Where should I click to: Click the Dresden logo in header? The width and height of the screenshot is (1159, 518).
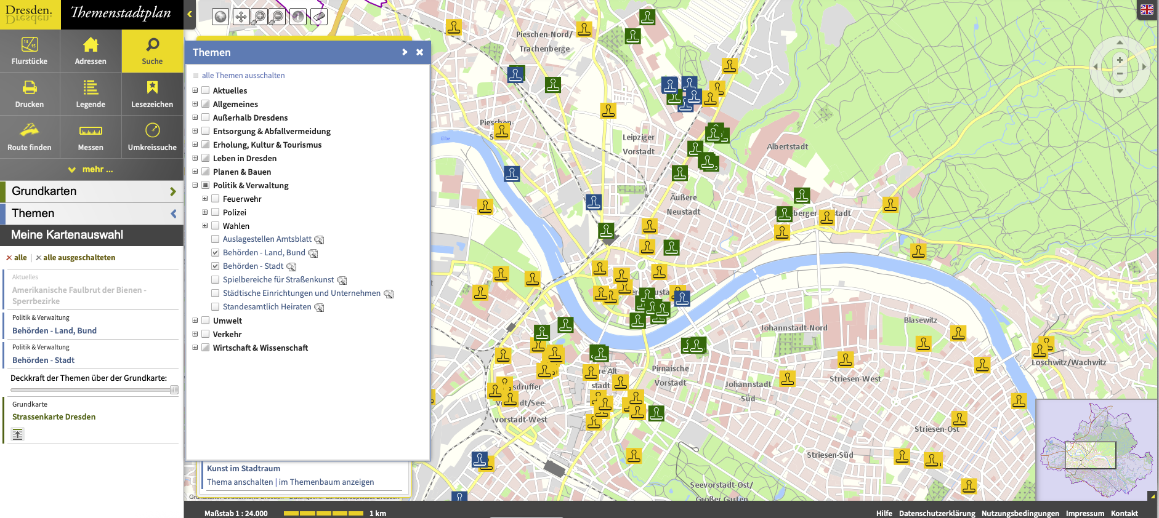click(30, 14)
